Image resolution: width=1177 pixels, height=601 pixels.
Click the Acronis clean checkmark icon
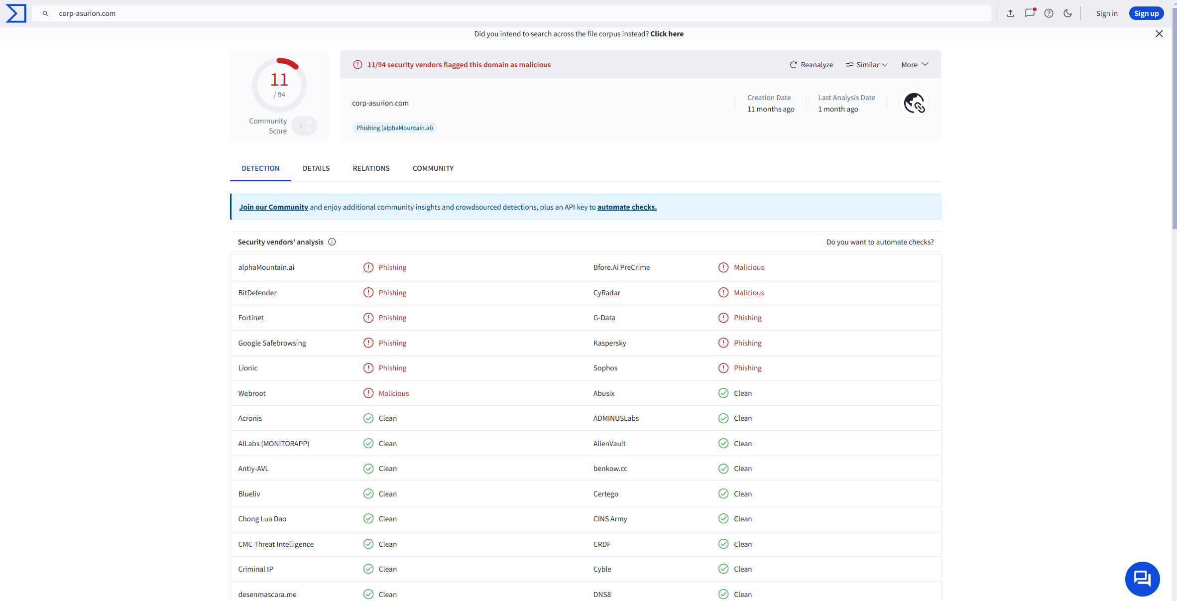(x=368, y=418)
